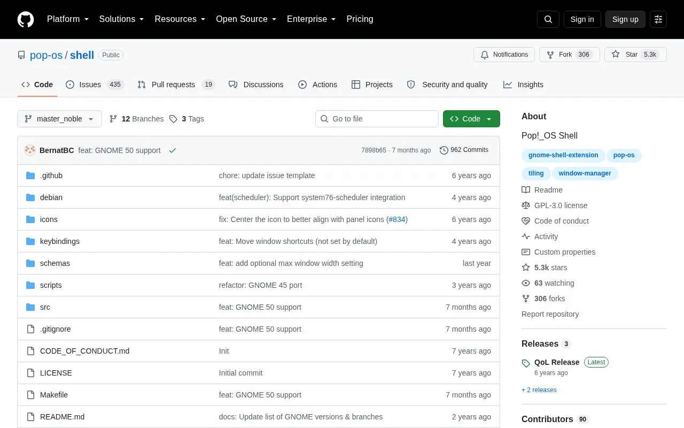Screen dimensions: 684x428
Task: Click the + 2 releases link
Action: pos(539,390)
